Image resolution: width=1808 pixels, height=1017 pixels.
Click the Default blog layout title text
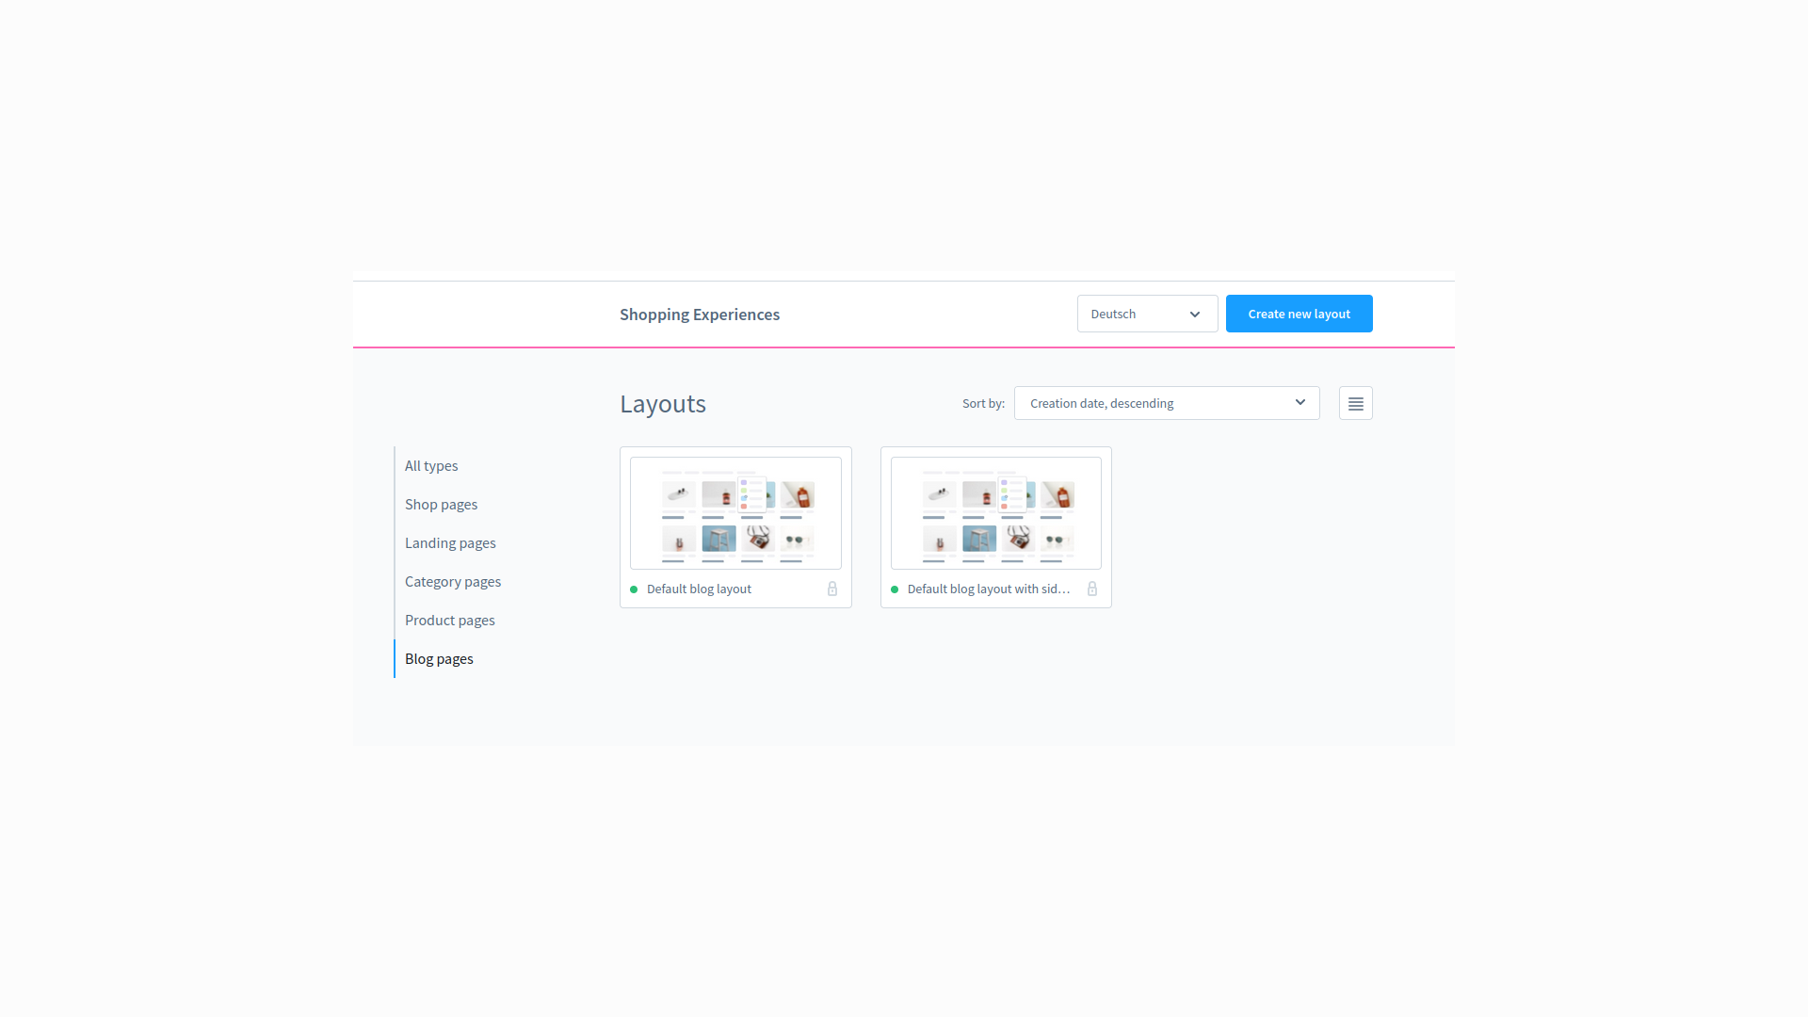click(699, 589)
